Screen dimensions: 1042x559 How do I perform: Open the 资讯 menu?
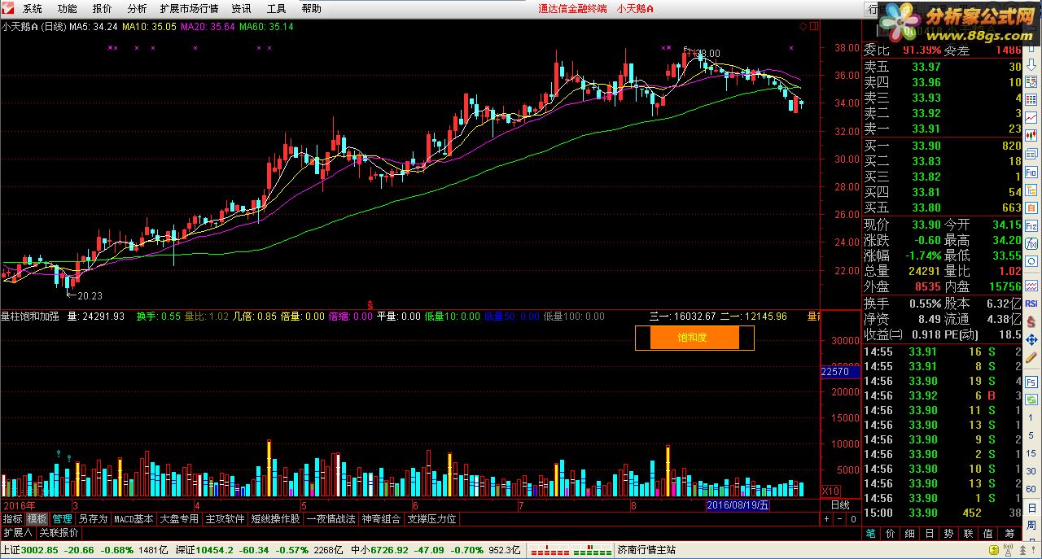241,9
